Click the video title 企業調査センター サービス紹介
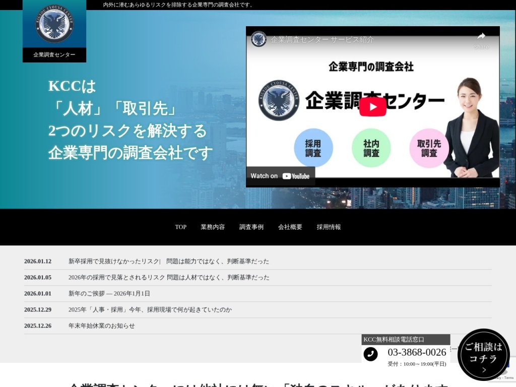 coord(322,39)
